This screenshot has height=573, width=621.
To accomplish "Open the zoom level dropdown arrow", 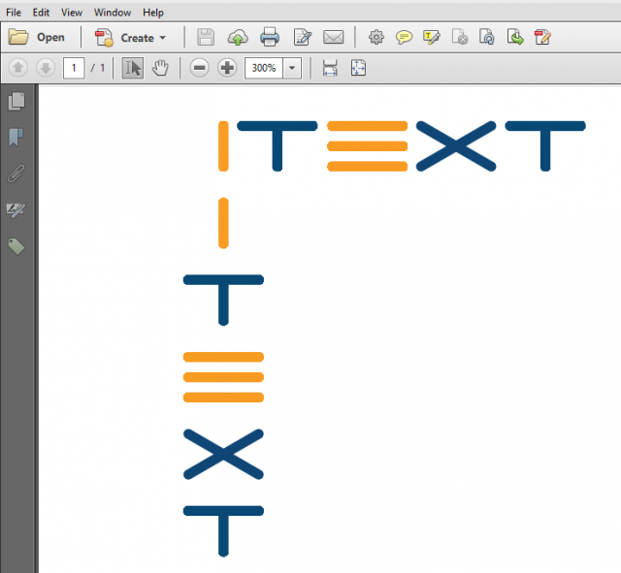I will pyautogui.click(x=292, y=68).
